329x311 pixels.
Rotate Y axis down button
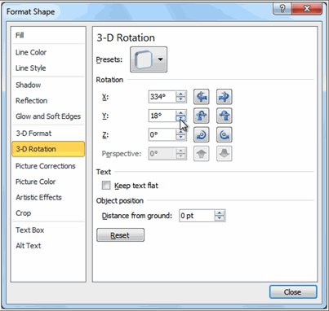point(225,116)
